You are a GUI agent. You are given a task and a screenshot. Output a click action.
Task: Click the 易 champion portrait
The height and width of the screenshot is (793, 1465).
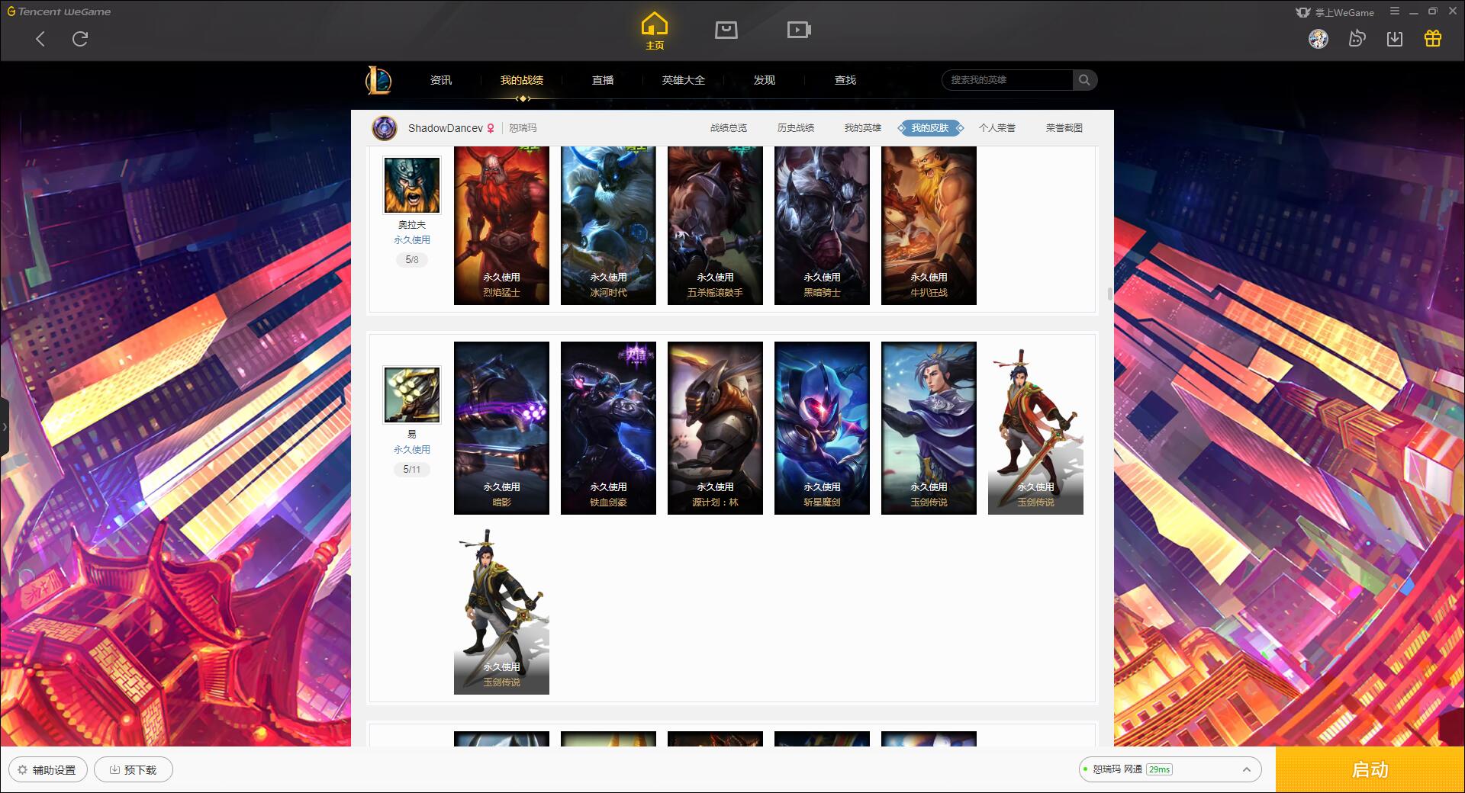[x=412, y=395]
